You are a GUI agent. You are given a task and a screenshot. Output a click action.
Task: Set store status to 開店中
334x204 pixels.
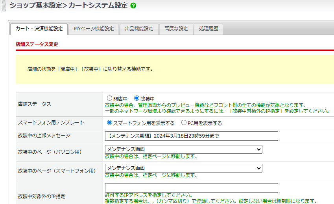tap(110, 98)
